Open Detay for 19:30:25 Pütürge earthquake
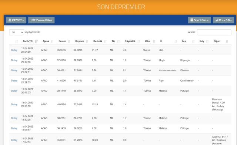The height and width of the screenshot is (145, 237). [14, 118]
